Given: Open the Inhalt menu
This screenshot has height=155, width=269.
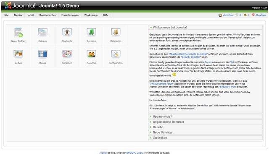Looking at the screenshot, I should click(x=31, y=15).
